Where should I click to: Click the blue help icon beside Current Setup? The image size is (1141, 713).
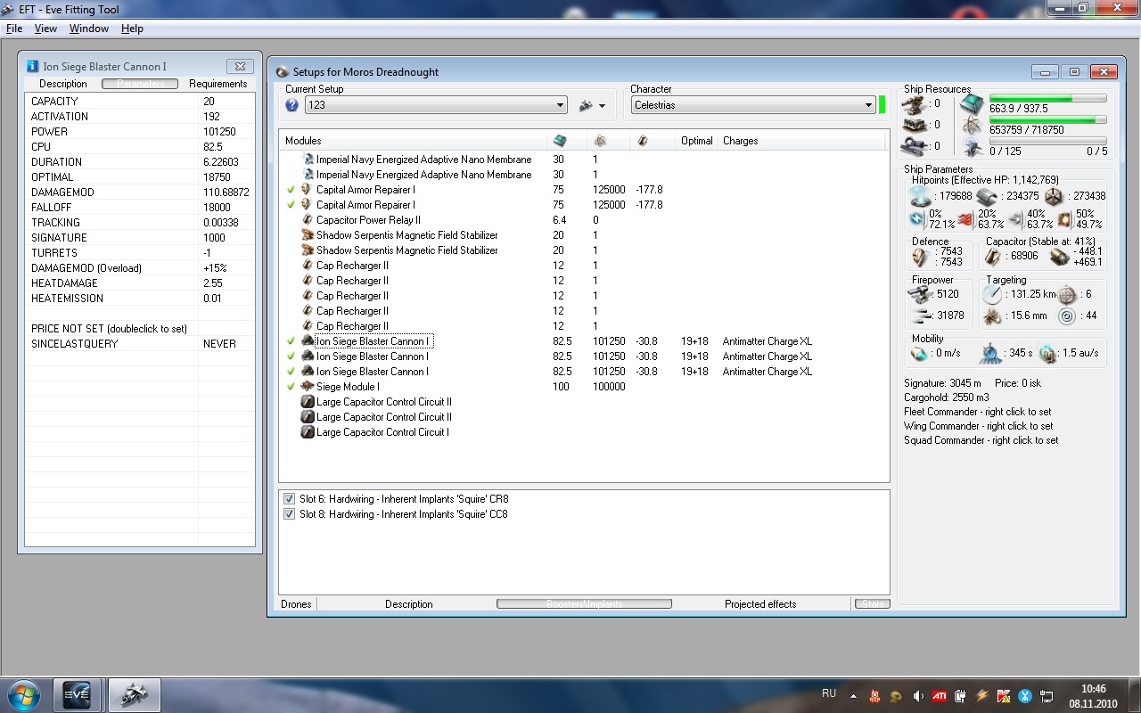coord(291,105)
